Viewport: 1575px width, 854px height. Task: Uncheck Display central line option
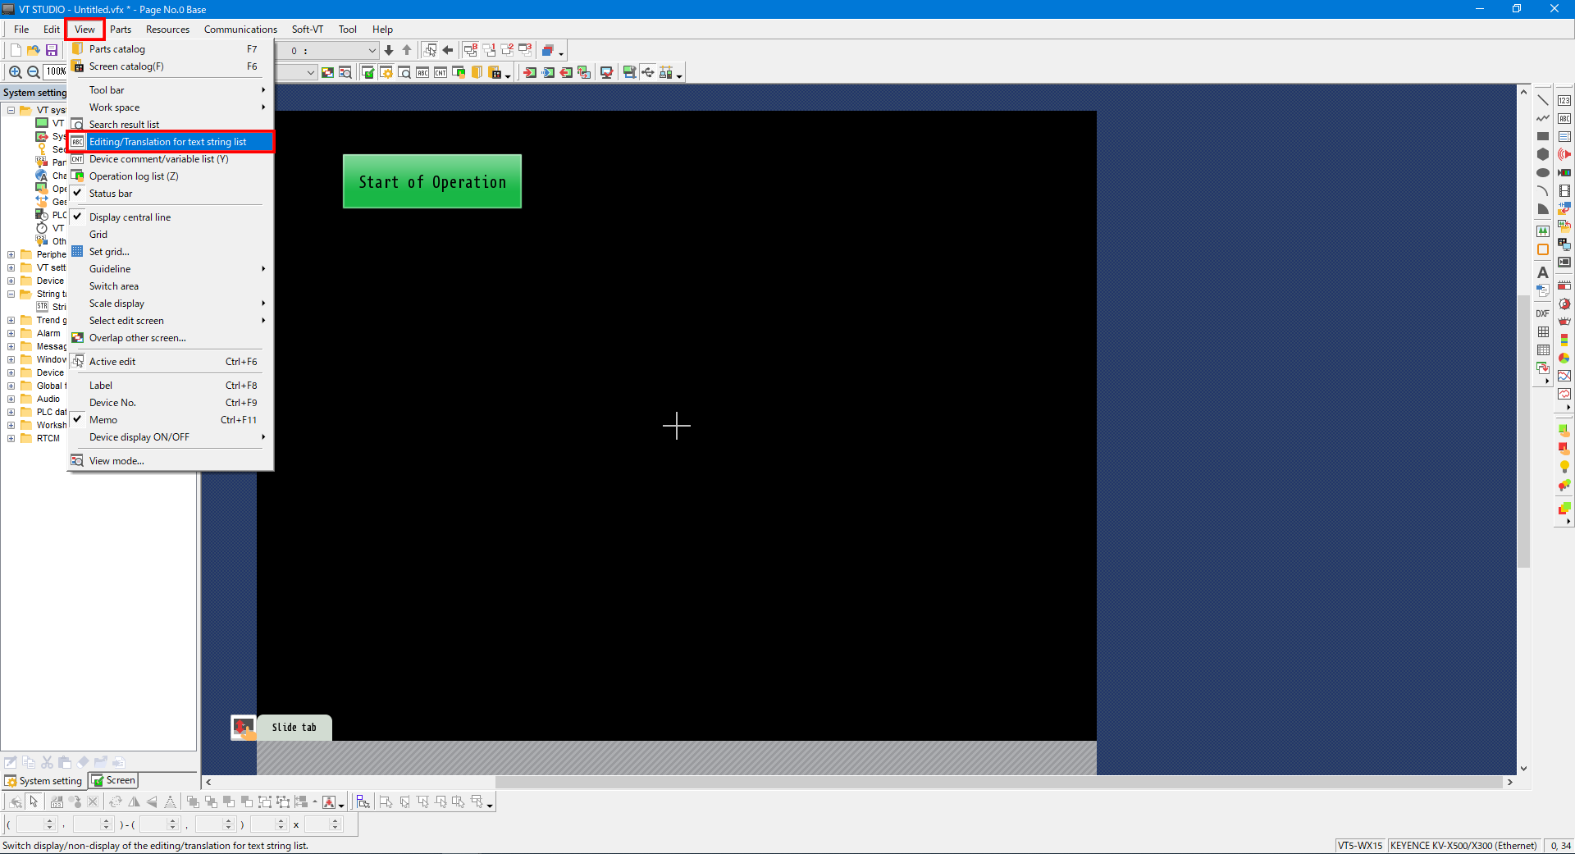pos(130,217)
